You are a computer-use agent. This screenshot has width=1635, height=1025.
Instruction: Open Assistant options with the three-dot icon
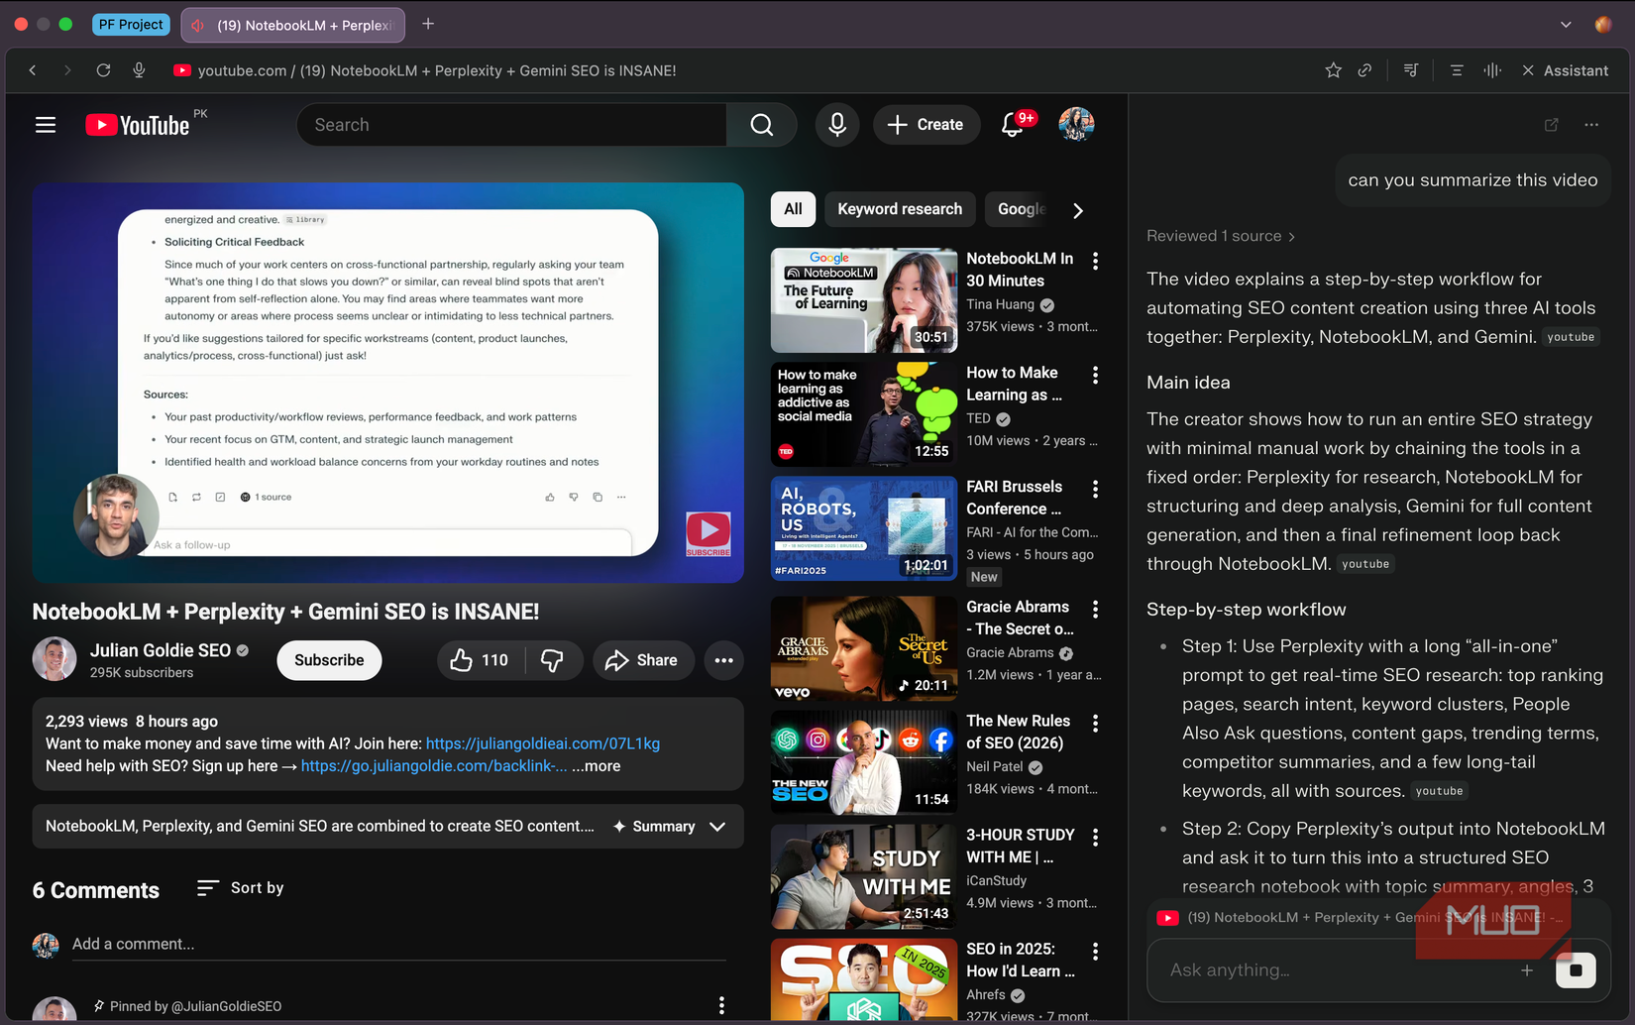[x=1591, y=125]
